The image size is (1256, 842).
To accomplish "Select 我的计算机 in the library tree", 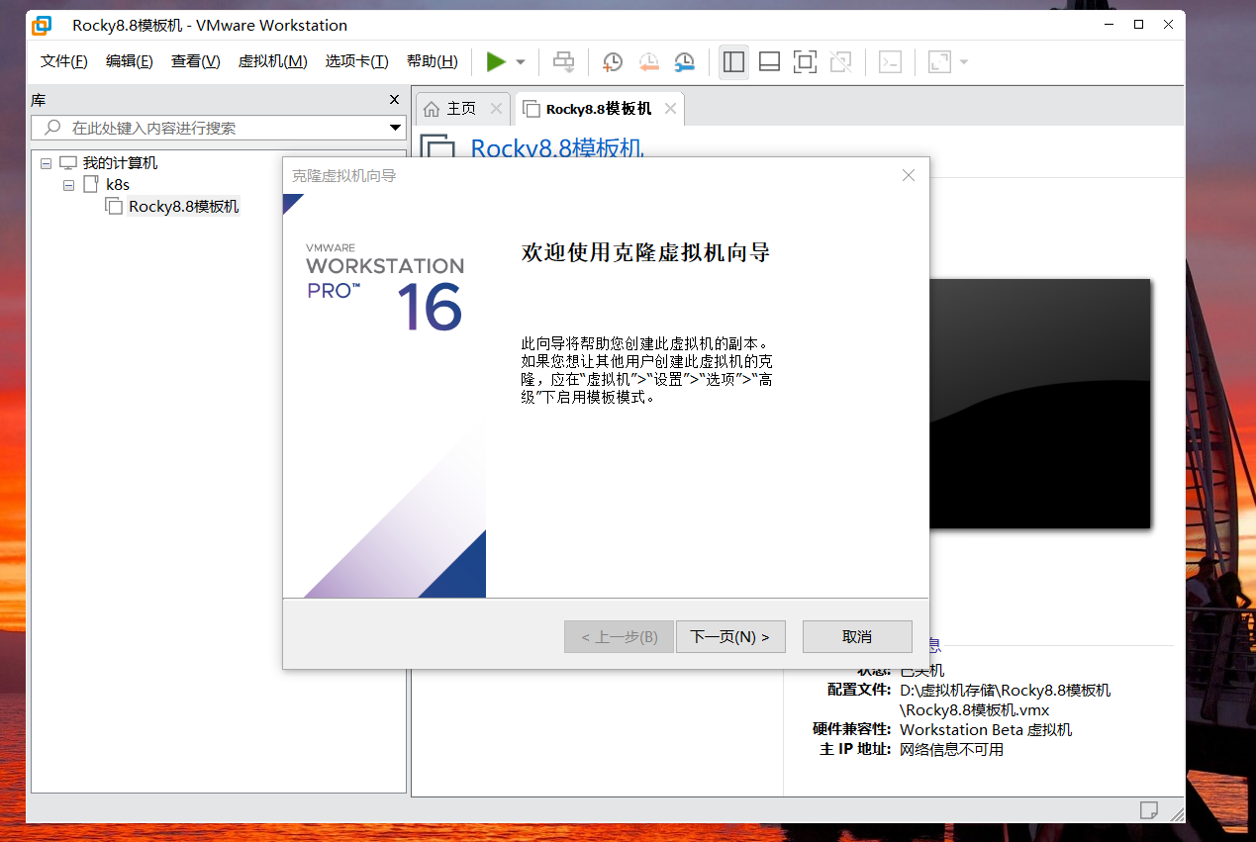I will (120, 163).
